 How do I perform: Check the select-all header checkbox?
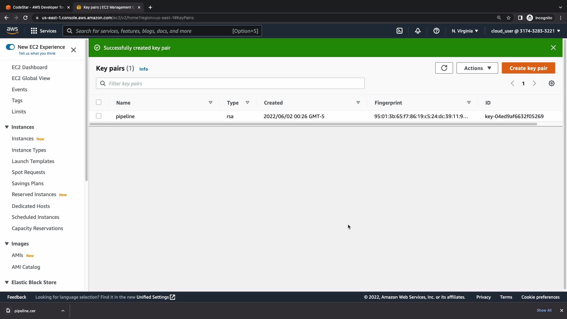[99, 102]
